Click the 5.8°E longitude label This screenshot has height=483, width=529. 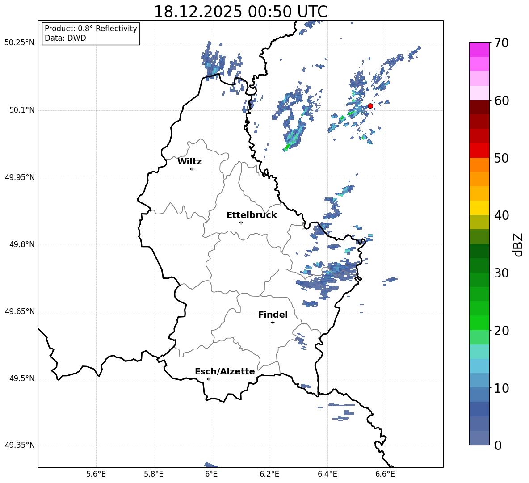click(154, 474)
